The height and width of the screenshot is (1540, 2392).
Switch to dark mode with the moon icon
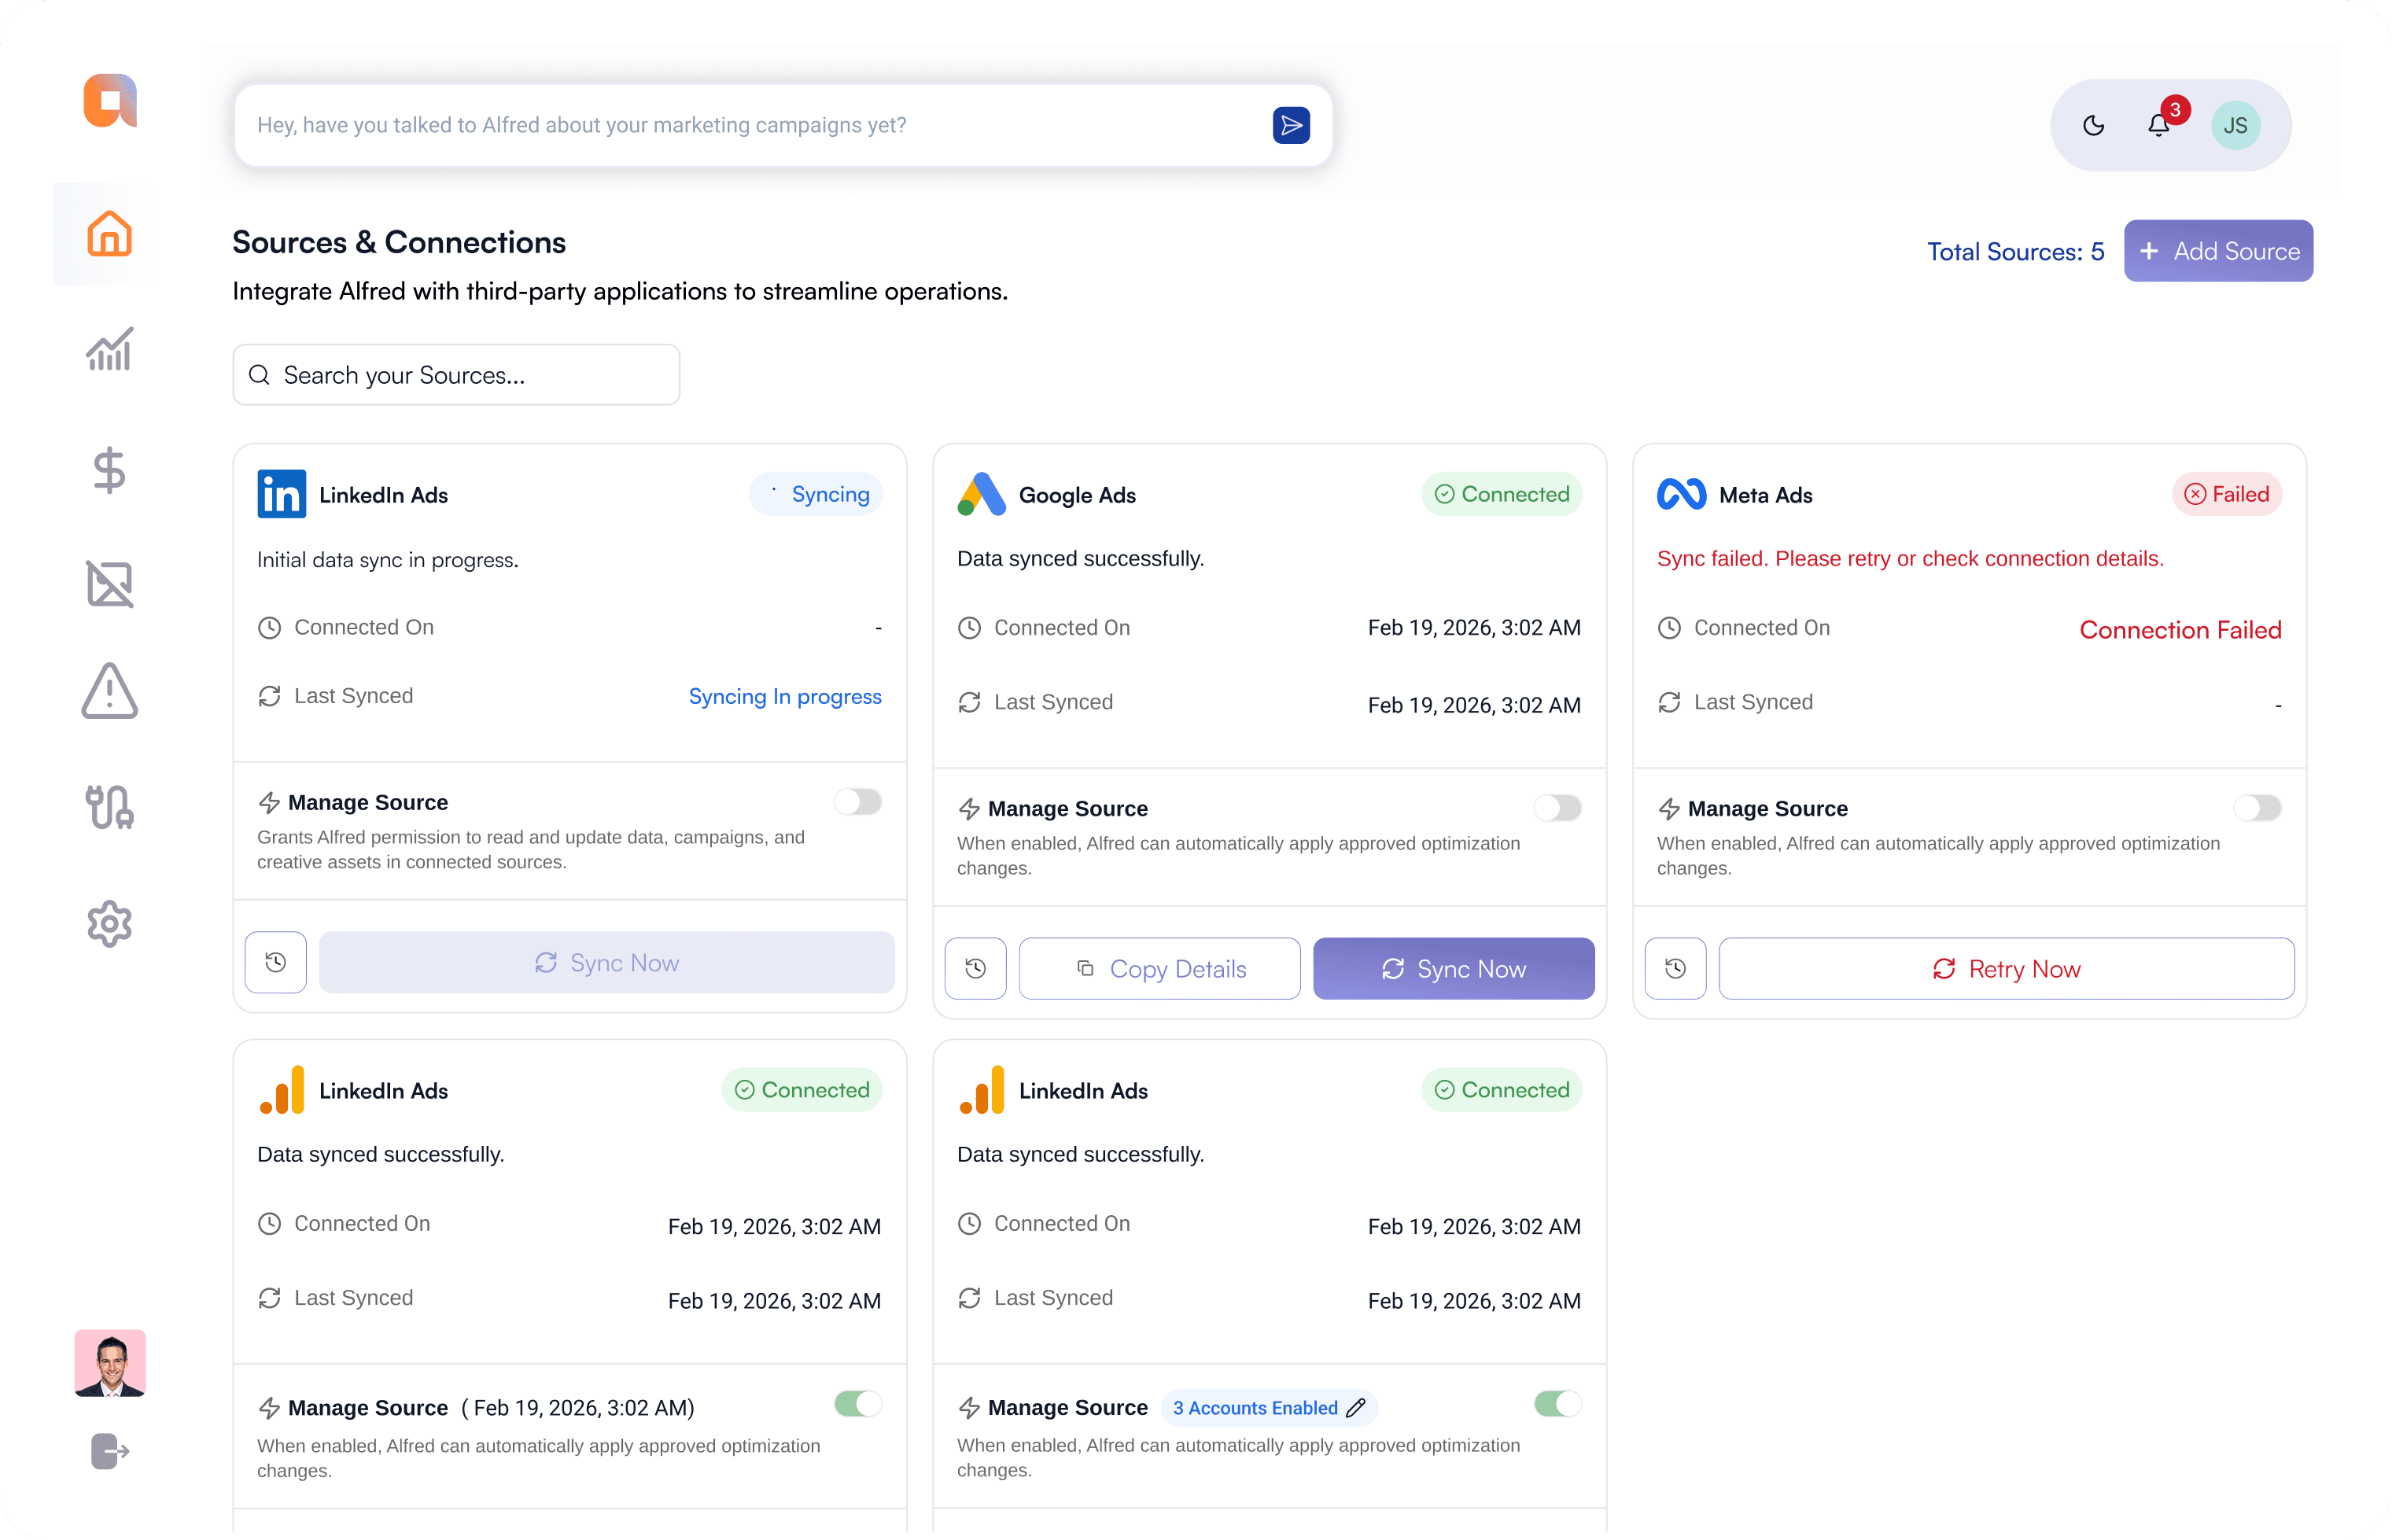[2093, 125]
